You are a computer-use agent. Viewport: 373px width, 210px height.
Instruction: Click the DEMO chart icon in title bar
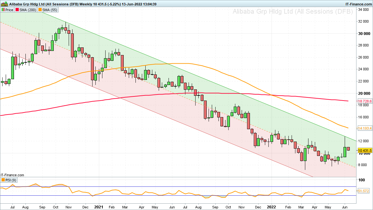4,4
